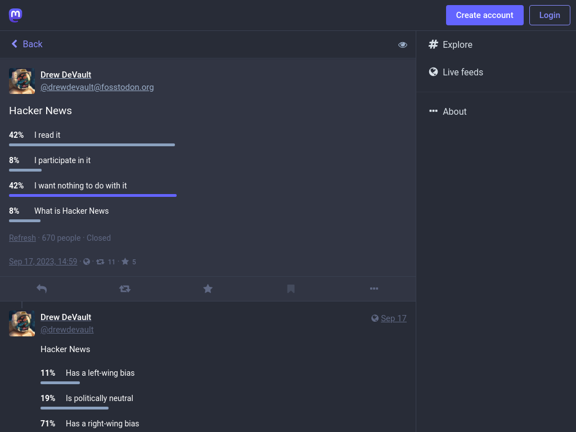Click the 'Has a right-wing bias' option text
Image resolution: width=576 pixels, height=432 pixels.
(x=102, y=424)
